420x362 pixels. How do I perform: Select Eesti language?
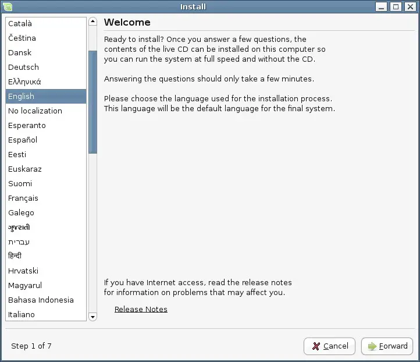(46, 155)
